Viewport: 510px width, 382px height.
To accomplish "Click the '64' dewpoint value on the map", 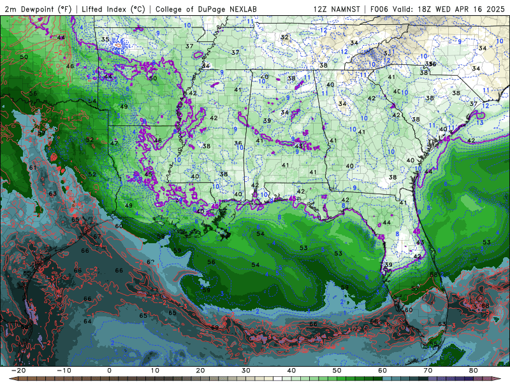I will click(x=87, y=322).
